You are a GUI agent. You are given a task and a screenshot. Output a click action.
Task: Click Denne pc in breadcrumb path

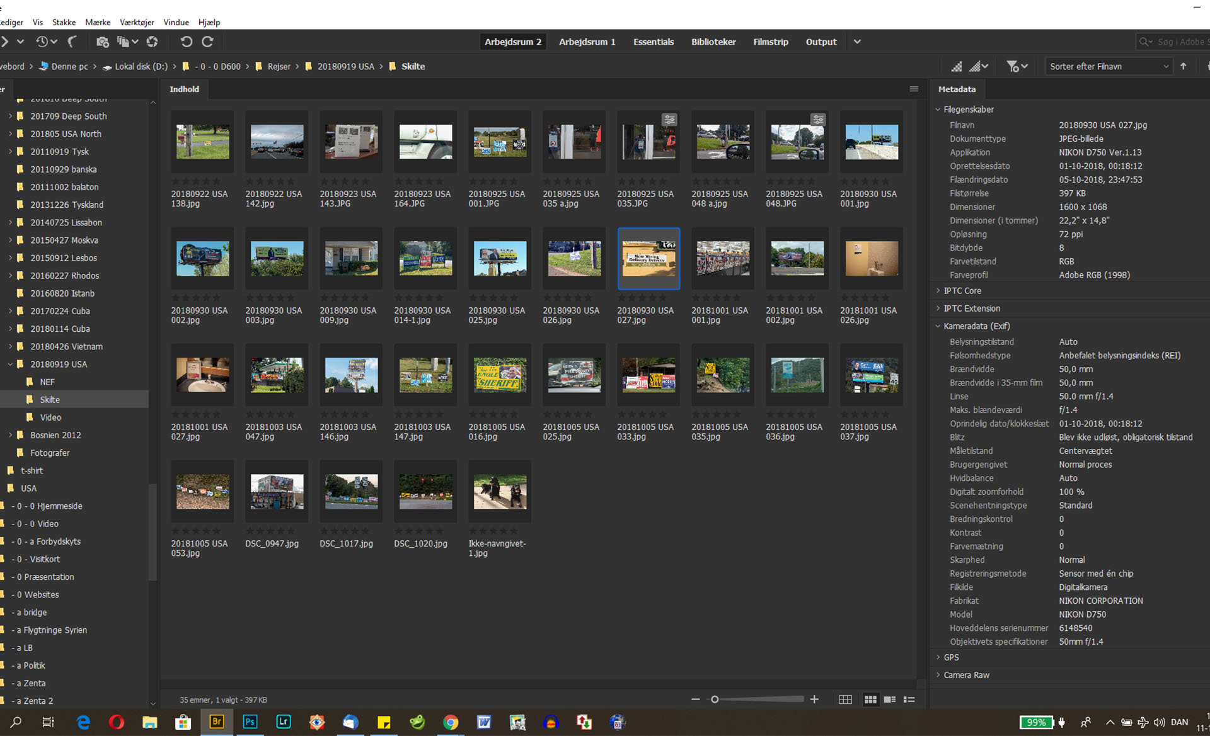pos(69,66)
